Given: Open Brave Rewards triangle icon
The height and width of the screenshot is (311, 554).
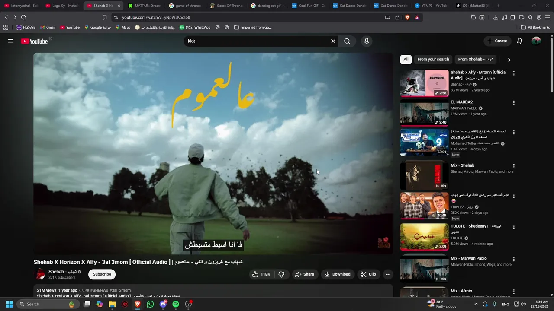Looking at the screenshot, I should tap(417, 17).
